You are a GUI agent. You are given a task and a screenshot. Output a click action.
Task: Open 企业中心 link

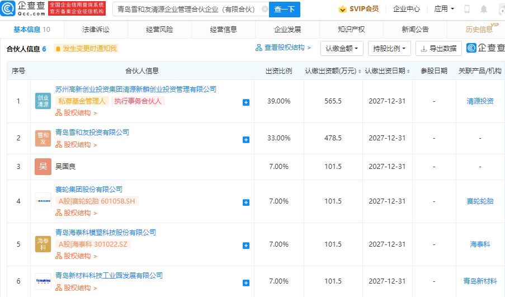(407, 9)
